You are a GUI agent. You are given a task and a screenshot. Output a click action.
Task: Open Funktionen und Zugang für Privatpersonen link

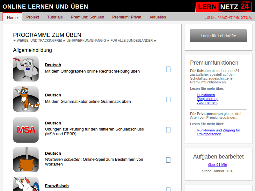219,132
